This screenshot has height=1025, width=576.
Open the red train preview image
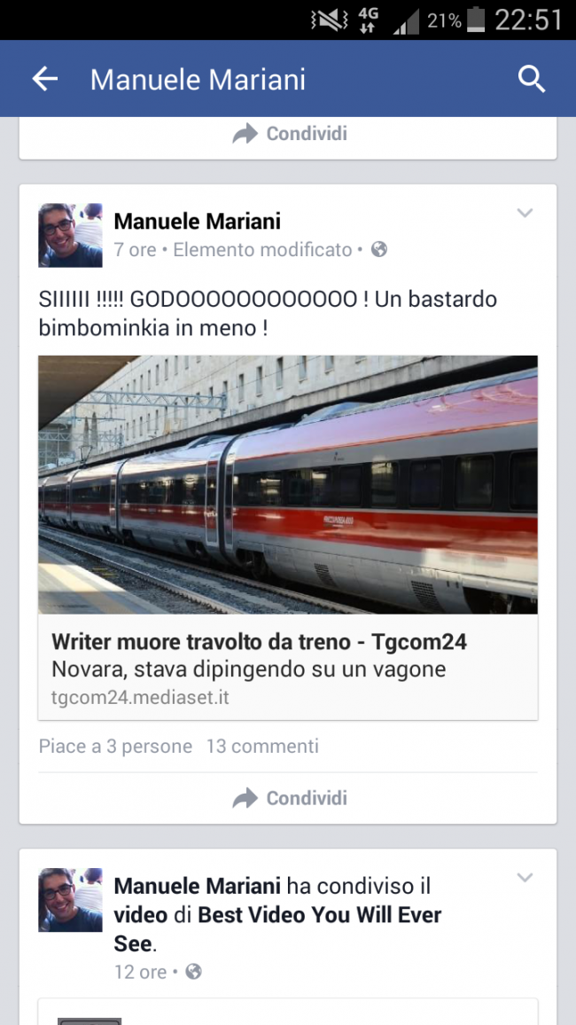pyautogui.click(x=288, y=484)
